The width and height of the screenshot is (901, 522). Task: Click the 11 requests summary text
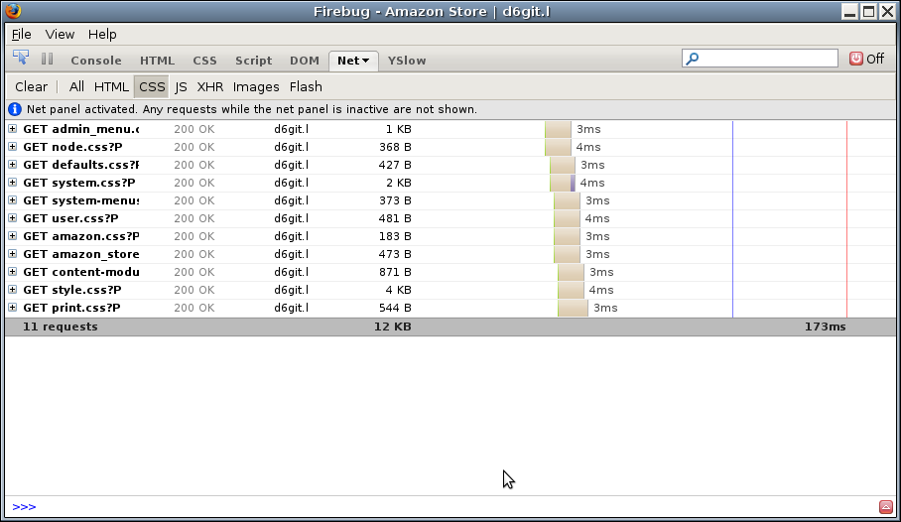(61, 326)
